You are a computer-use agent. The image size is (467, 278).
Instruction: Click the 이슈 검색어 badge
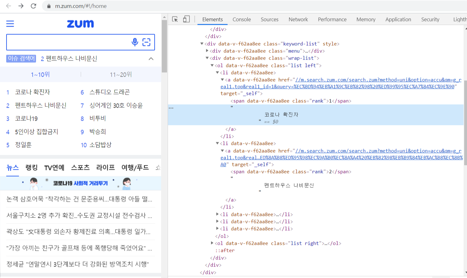(x=21, y=58)
